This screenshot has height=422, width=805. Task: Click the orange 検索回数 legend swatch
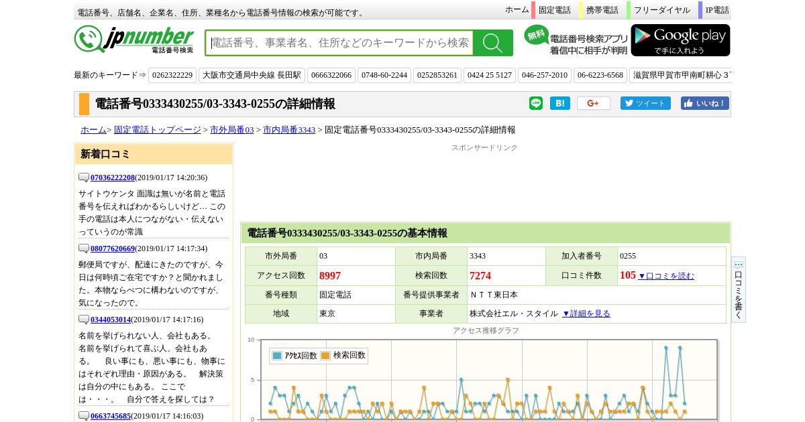point(325,356)
